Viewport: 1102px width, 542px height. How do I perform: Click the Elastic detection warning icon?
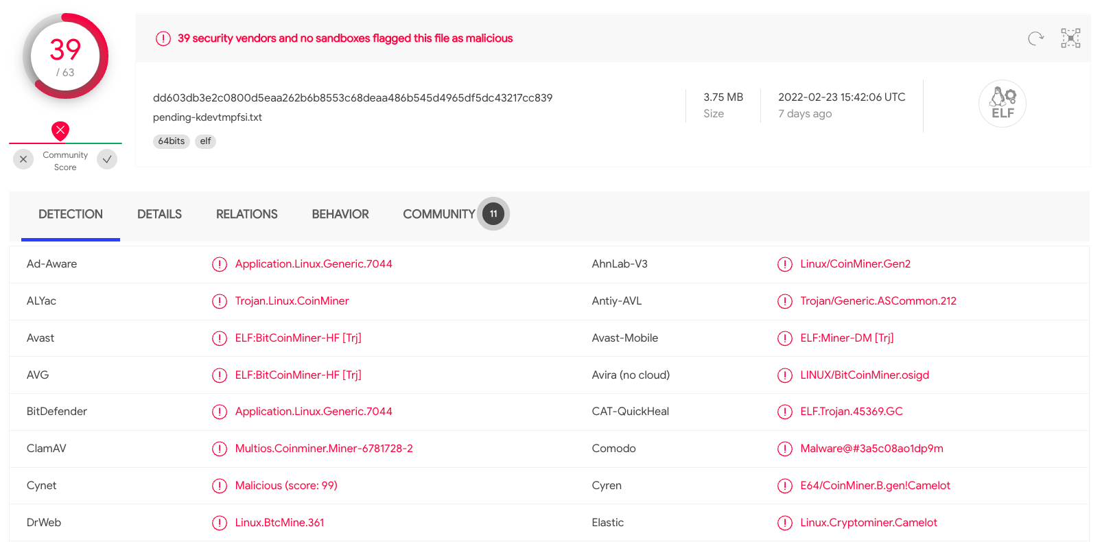click(785, 523)
